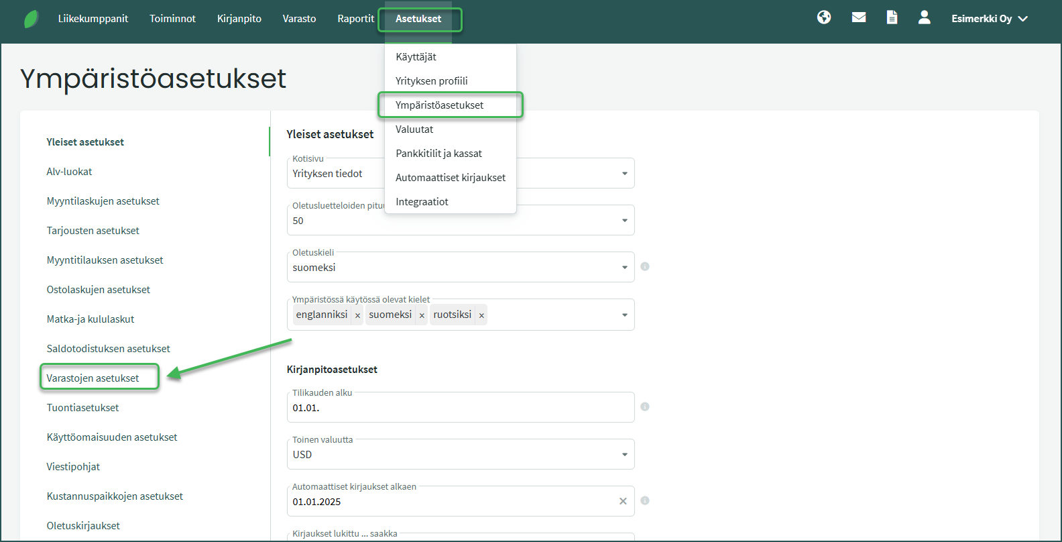Click info icon next to Oletuskieli
Viewport: 1062px width, 542px height.
click(x=645, y=266)
